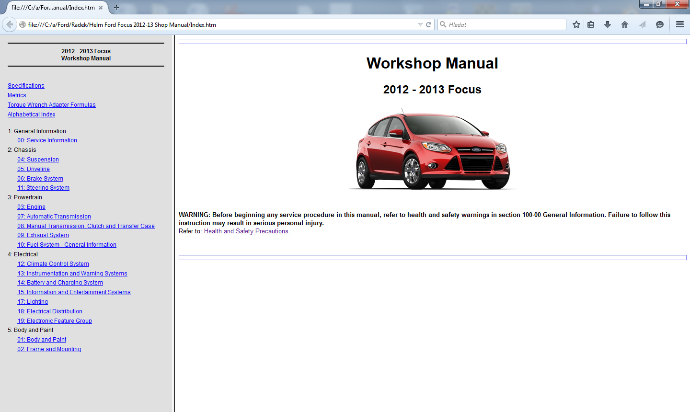The image size is (690, 412).
Task: Click into the Hledat search field
Action: pyautogui.click(x=503, y=24)
